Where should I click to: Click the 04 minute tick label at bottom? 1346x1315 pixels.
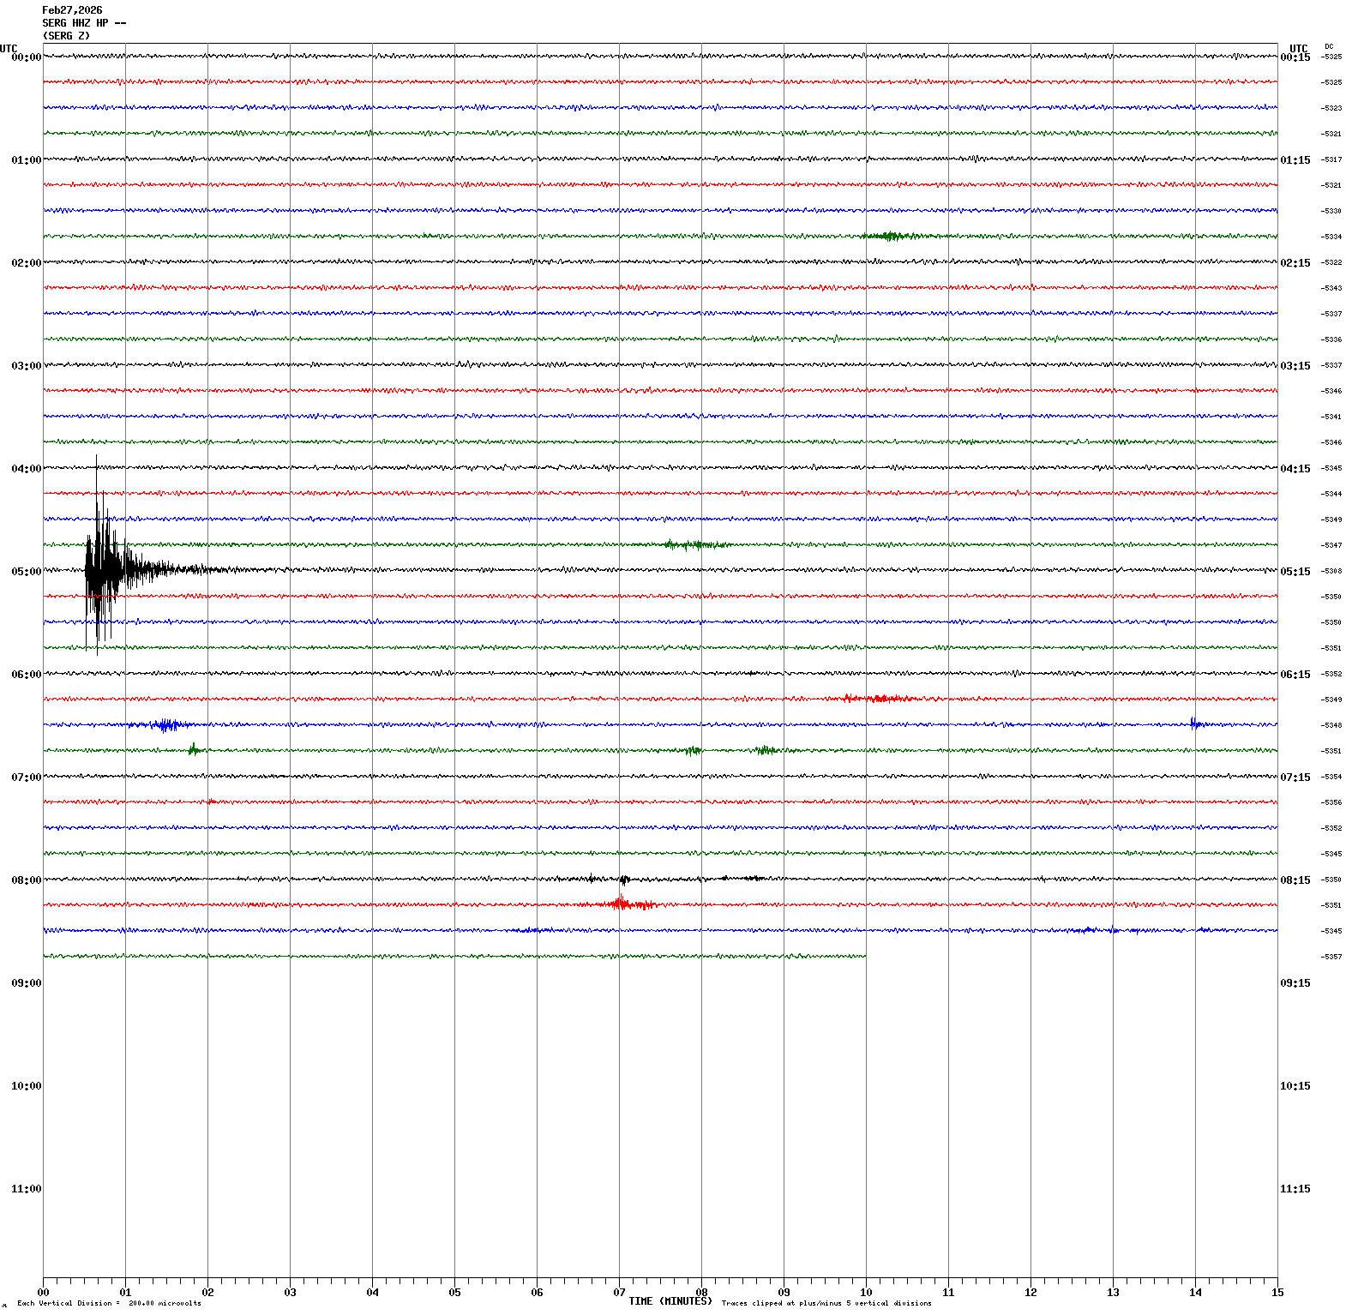[x=372, y=1293]
